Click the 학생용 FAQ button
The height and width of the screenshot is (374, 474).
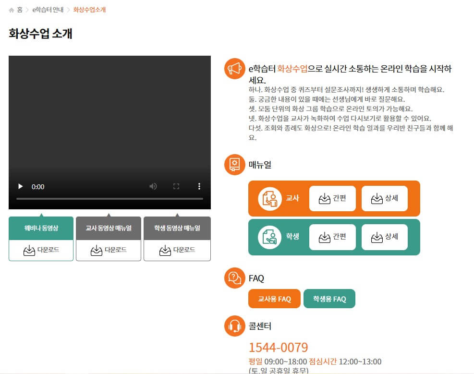(x=329, y=298)
